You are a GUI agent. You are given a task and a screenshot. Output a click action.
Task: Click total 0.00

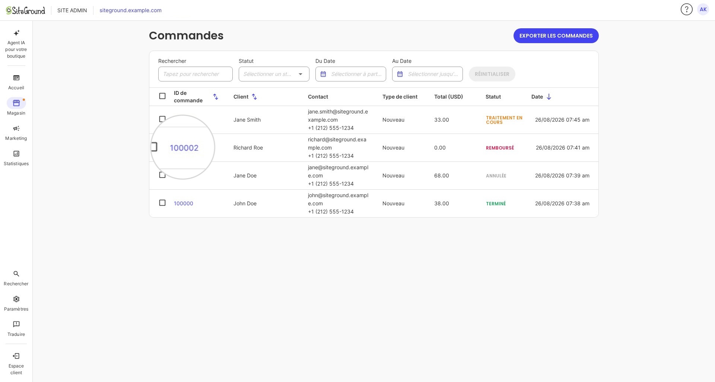tap(440, 148)
